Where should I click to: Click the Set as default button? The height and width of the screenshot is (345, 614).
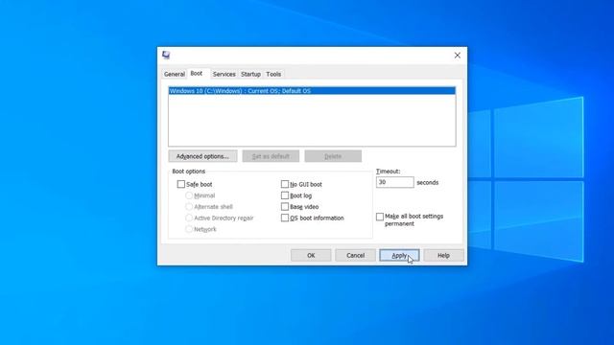271,156
